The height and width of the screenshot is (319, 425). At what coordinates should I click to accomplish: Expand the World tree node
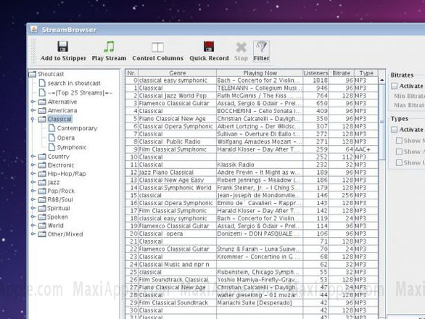point(33,225)
